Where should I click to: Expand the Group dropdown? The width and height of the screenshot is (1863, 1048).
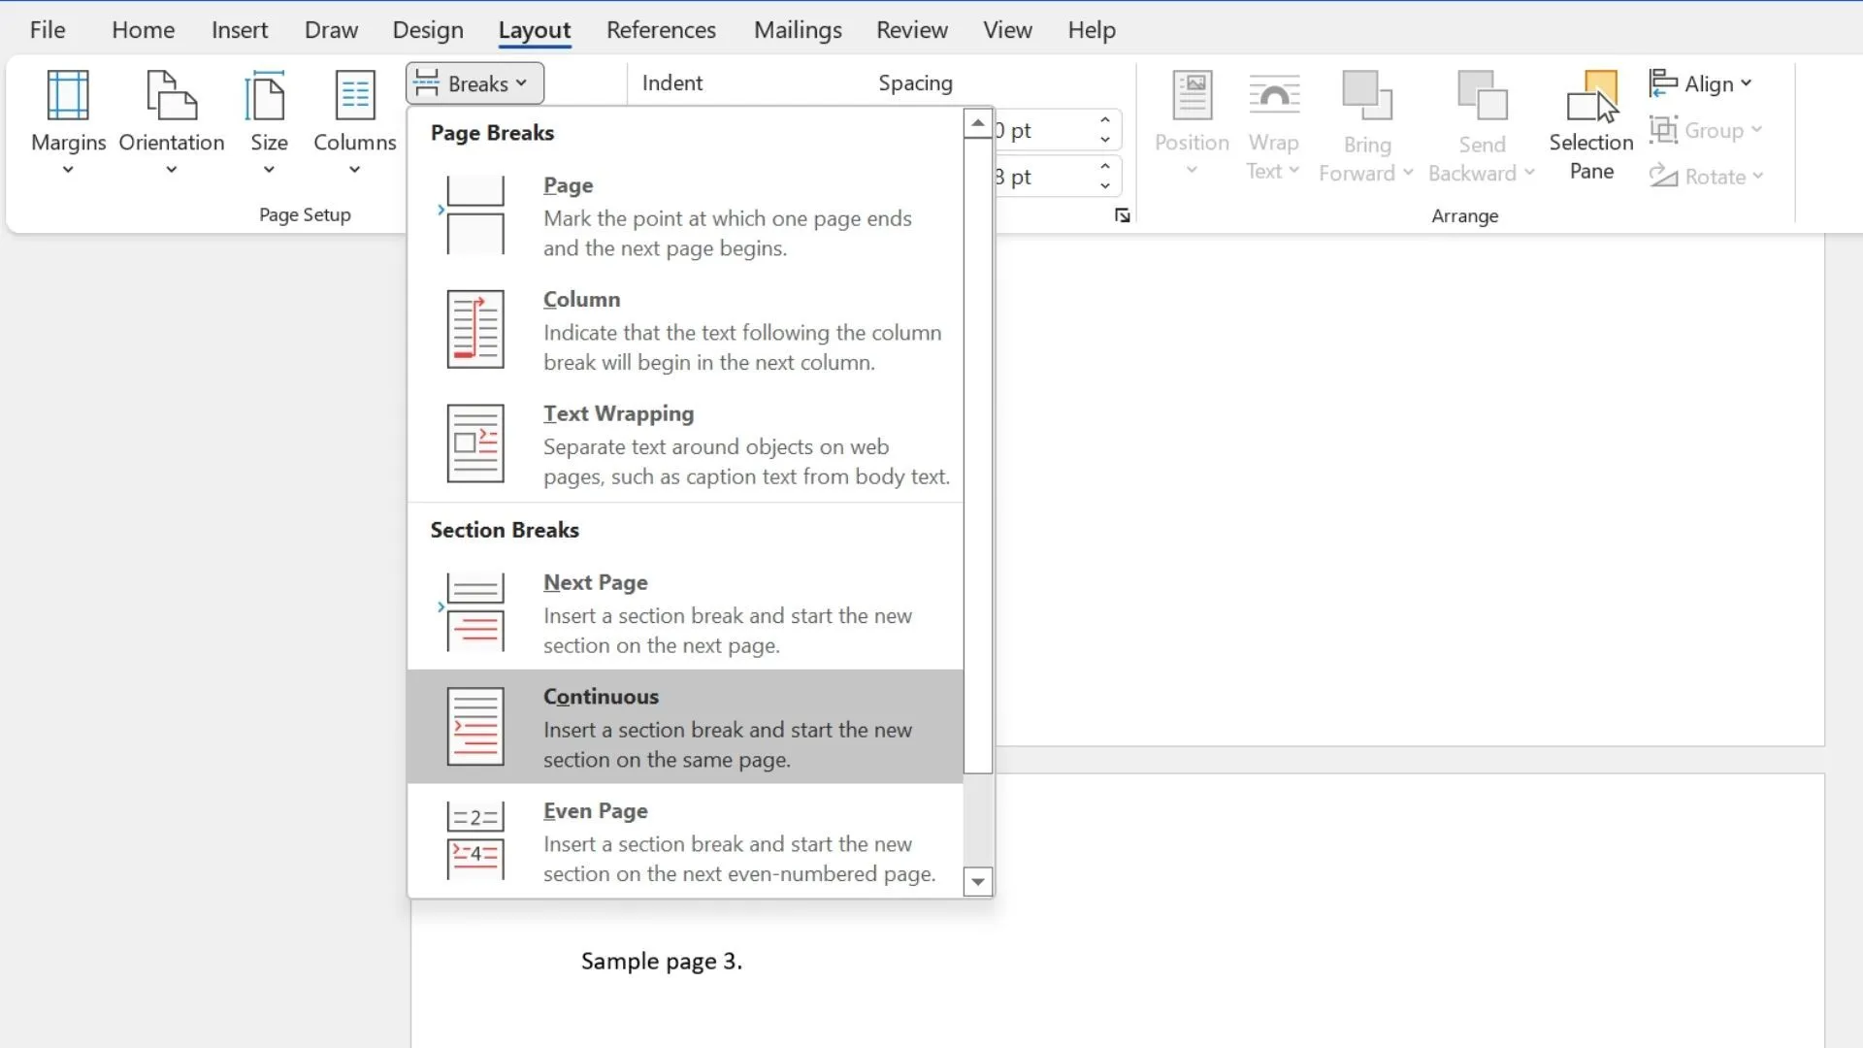1711,129
